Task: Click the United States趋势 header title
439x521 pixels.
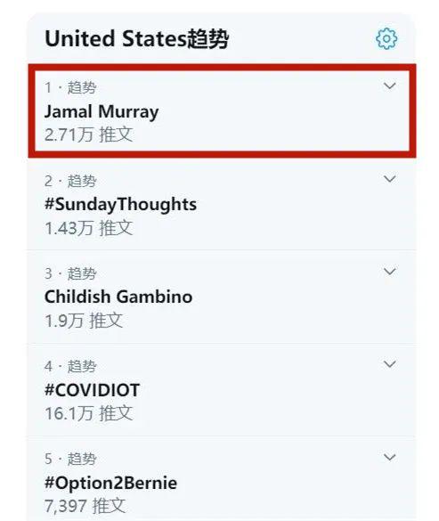Action: click(136, 39)
